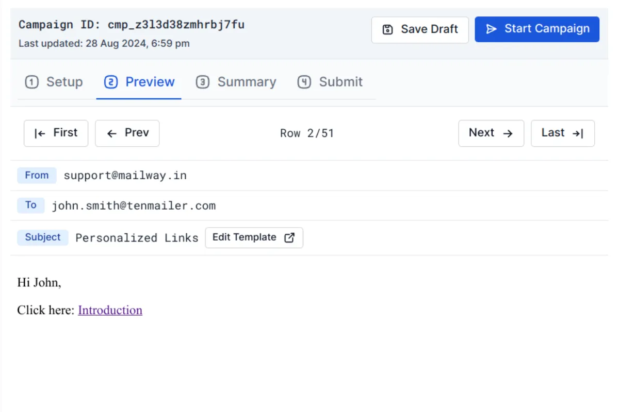The image size is (619, 412).
Task: Click the To label badge
Action: coord(30,205)
